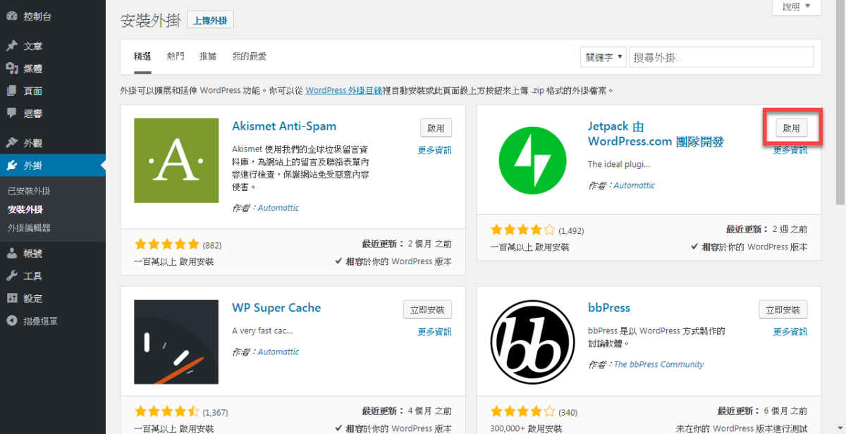
Task: Switch to the 我的最愛 tab
Action: (x=250, y=56)
